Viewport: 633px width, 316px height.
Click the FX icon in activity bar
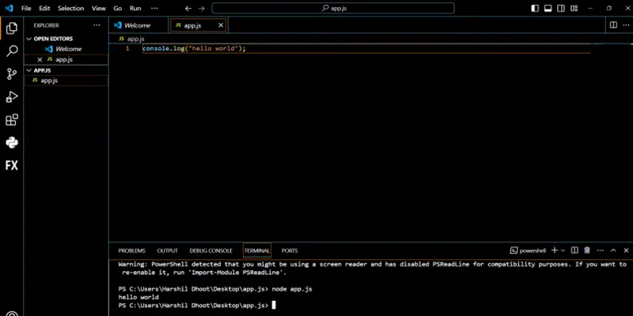[12, 166]
